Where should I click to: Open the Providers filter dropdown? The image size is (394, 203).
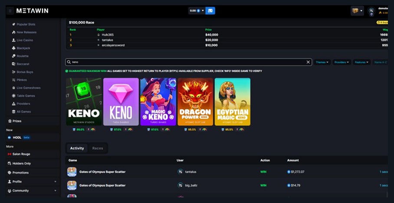[x=341, y=62]
